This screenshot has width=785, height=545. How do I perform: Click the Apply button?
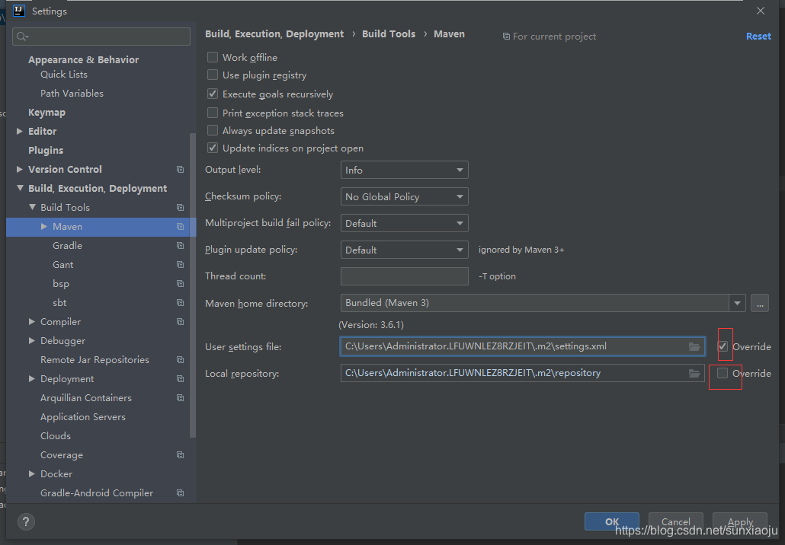pyautogui.click(x=740, y=521)
